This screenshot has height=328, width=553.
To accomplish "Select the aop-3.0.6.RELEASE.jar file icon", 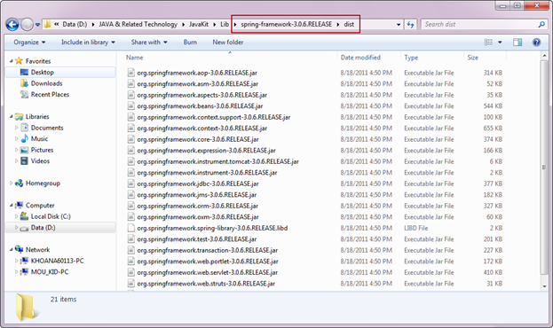I will tap(130, 73).
